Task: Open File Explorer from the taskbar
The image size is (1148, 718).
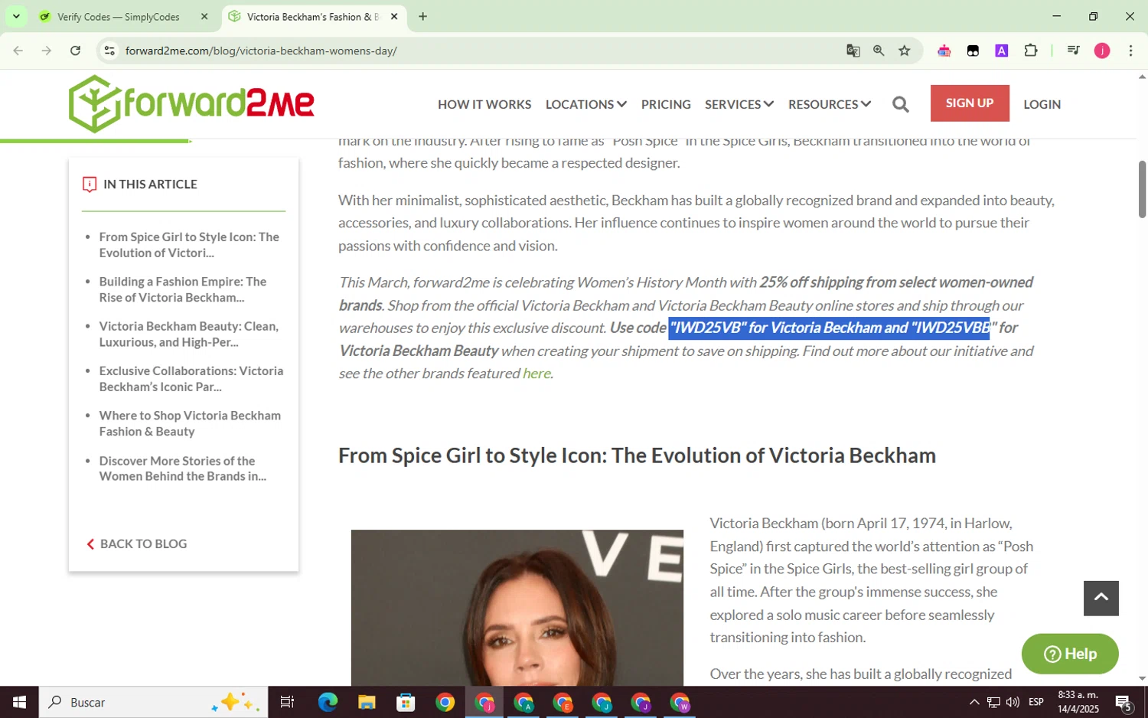Action: [367, 702]
